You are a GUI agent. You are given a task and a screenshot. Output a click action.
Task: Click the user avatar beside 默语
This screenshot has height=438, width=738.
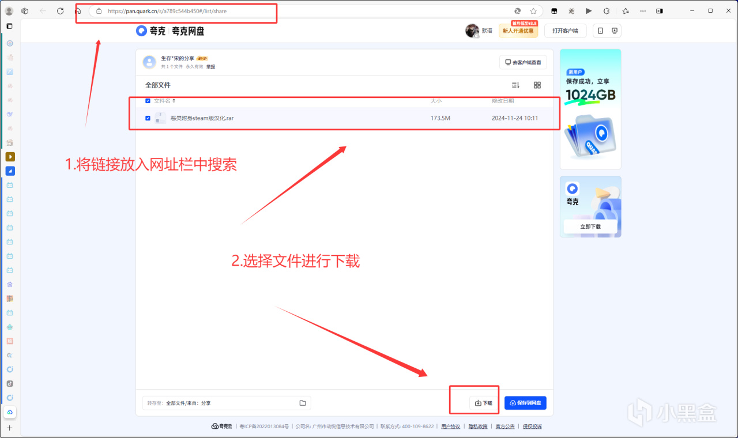pos(472,31)
